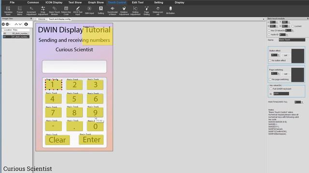Click the remove image minus icon

[8, 24]
